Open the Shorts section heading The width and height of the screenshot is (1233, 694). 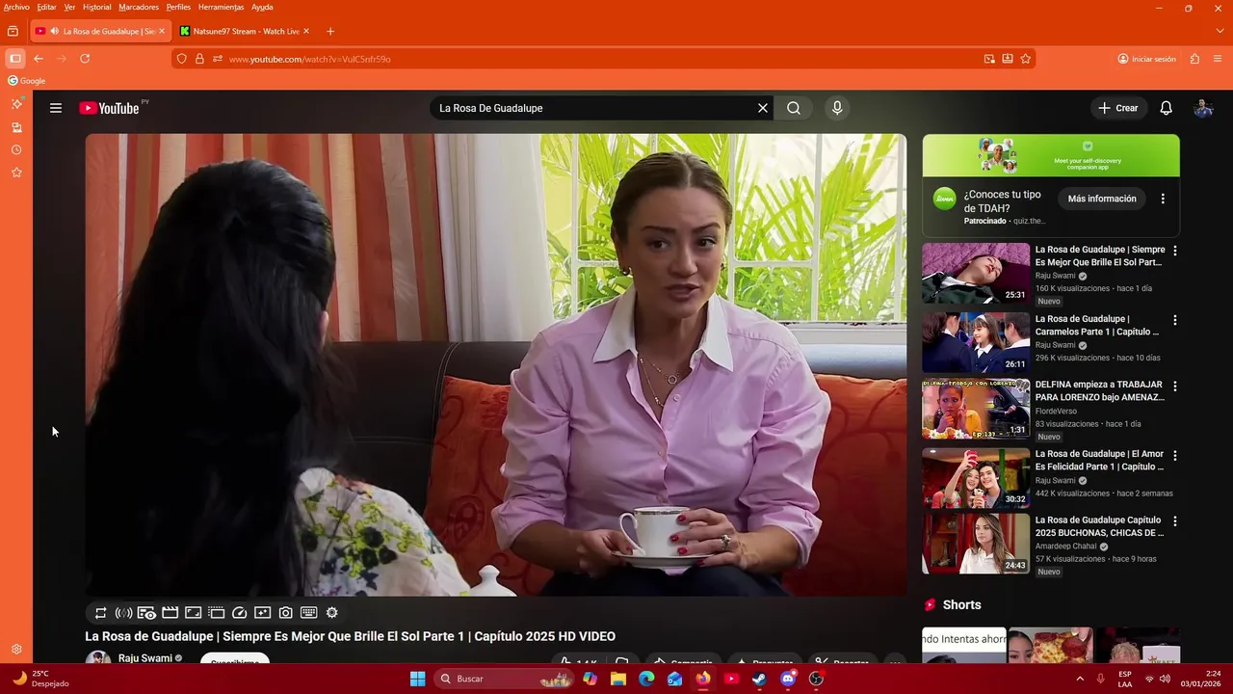click(x=961, y=605)
